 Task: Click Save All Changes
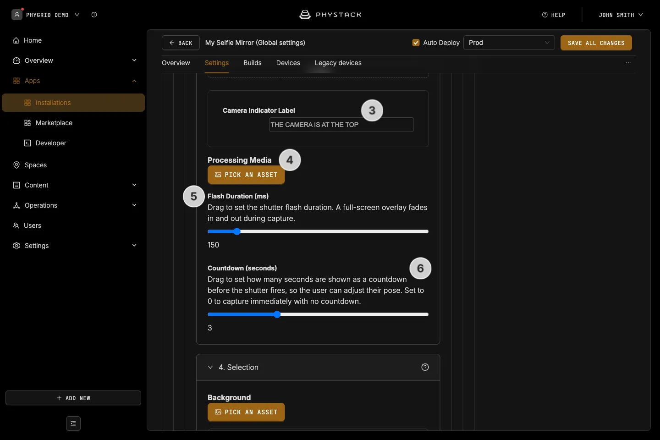(596, 43)
